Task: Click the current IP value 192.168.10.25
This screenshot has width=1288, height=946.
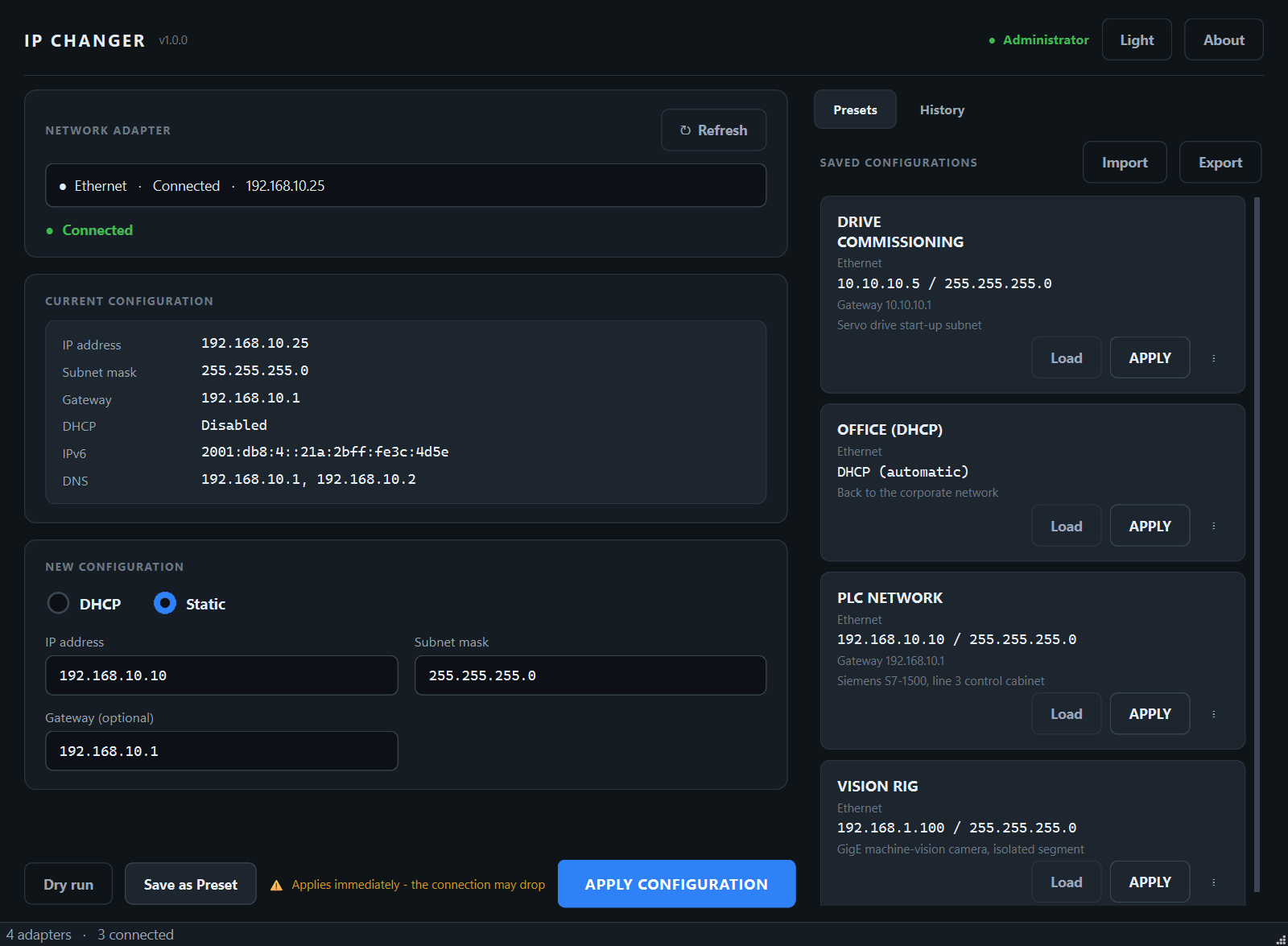Action: tap(255, 343)
